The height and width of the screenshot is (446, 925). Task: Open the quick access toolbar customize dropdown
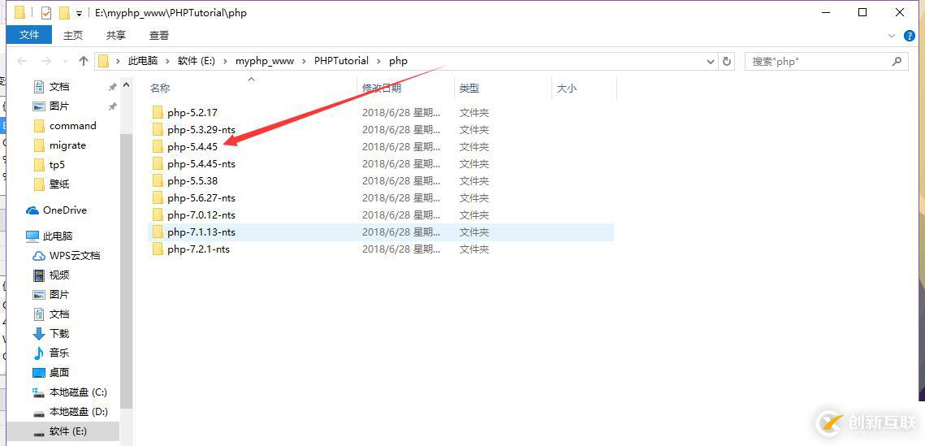pyautogui.click(x=79, y=14)
